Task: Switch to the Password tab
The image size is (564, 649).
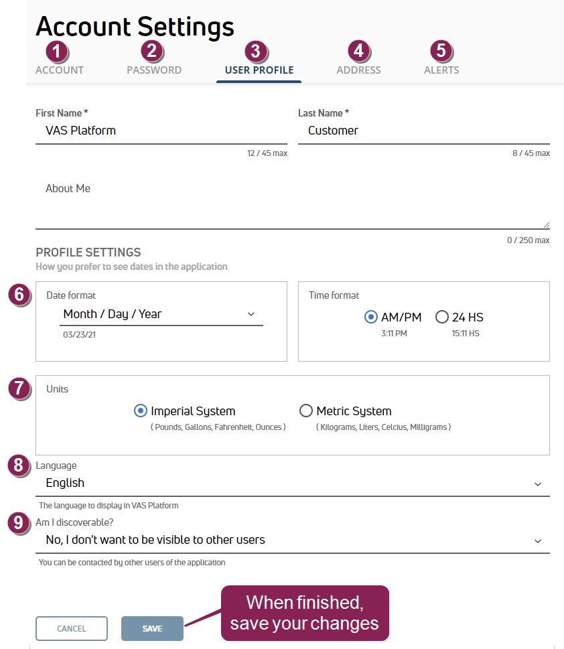Action: pyautogui.click(x=154, y=70)
